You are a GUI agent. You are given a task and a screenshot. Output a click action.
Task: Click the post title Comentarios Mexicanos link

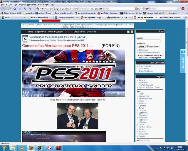[58, 37]
